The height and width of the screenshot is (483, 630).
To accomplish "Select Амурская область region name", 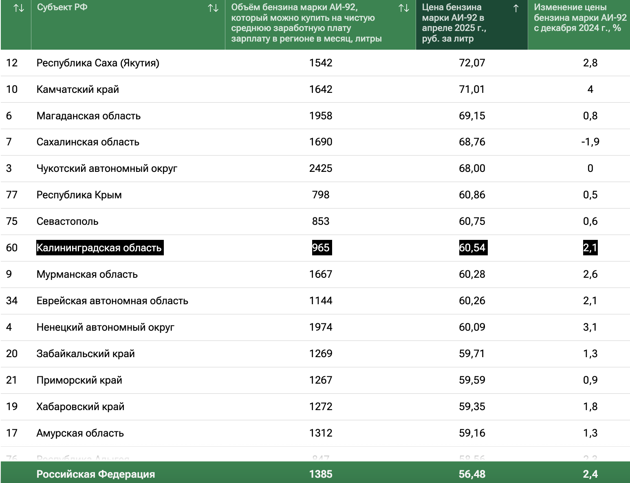I will [x=80, y=433].
